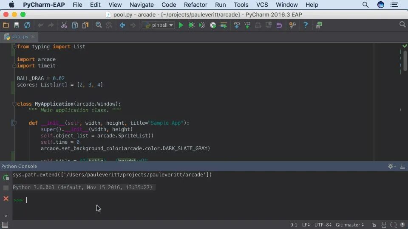Run pinball with the green play button
408x229 pixels.
pos(181,25)
